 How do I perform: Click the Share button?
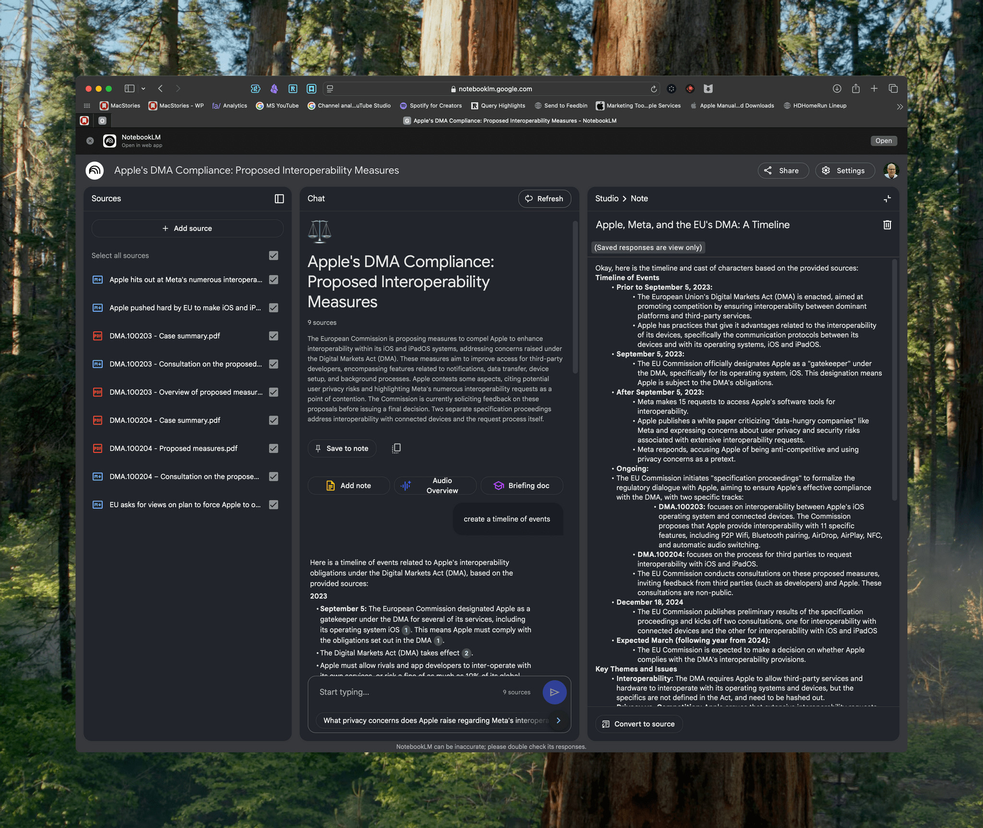click(x=783, y=170)
